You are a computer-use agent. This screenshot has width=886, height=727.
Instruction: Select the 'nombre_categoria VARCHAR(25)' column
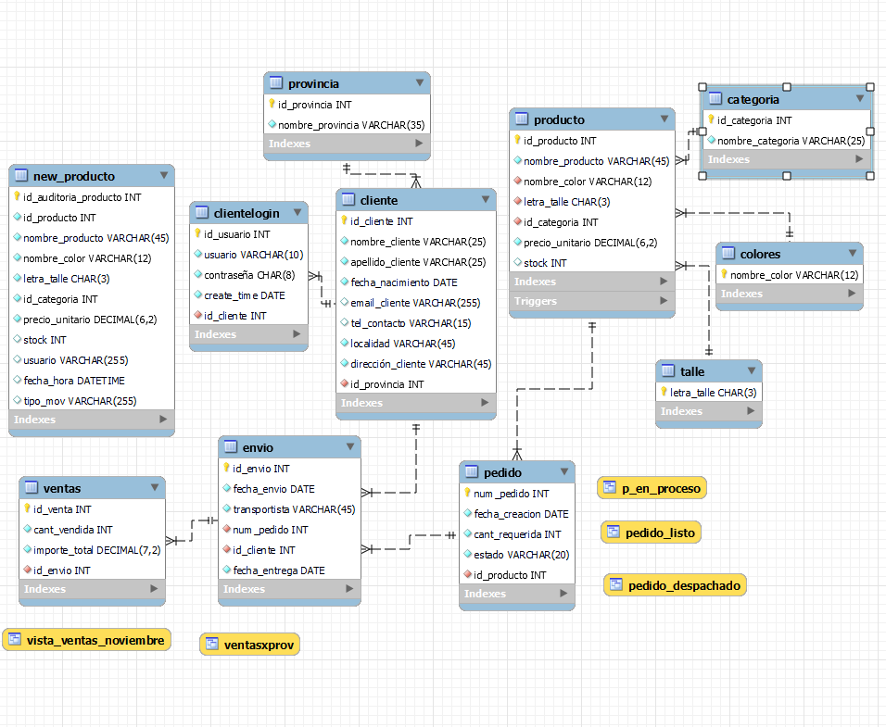(x=787, y=141)
